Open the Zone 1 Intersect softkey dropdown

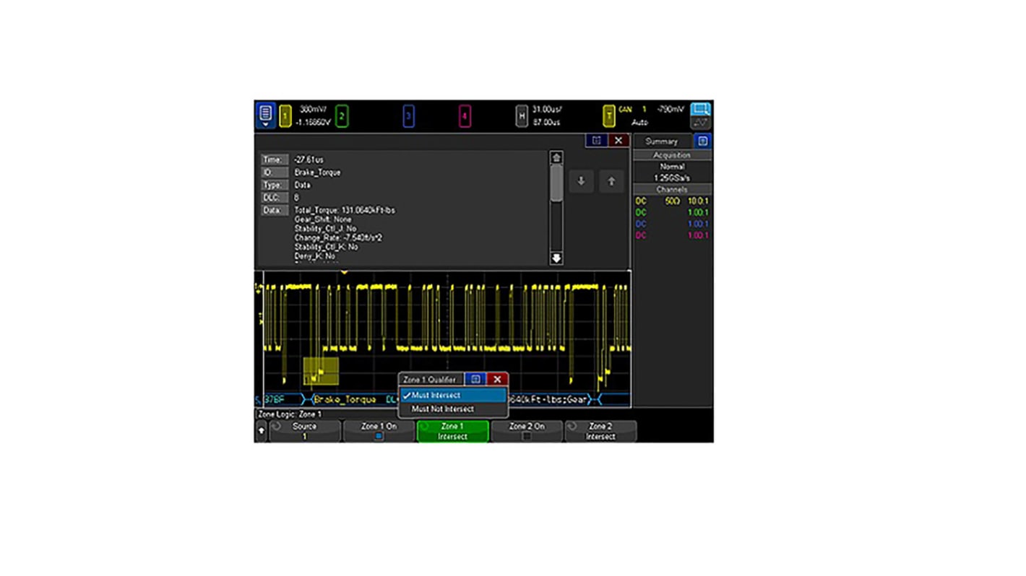[x=452, y=431]
